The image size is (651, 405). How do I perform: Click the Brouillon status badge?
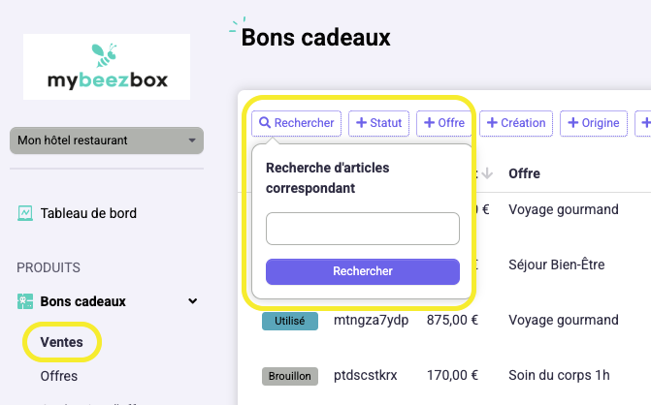point(289,374)
